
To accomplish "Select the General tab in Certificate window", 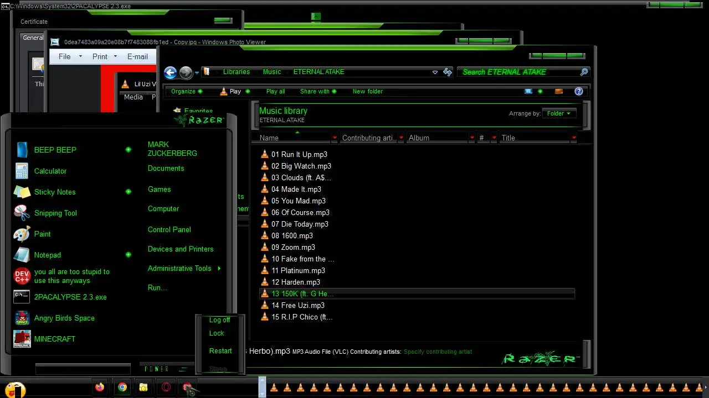I will (x=33, y=38).
